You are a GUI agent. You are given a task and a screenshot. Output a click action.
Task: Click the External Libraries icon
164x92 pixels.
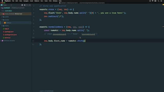click(x=2, y=41)
